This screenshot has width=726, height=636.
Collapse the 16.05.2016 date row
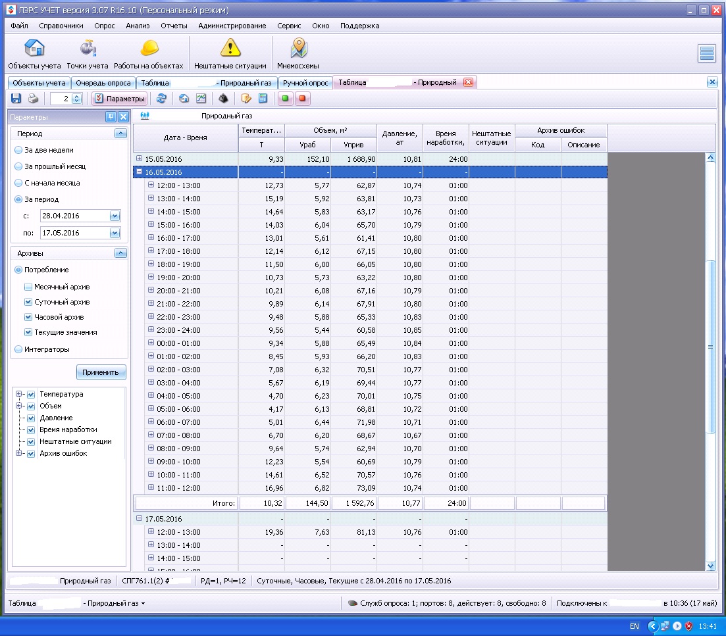(x=139, y=172)
